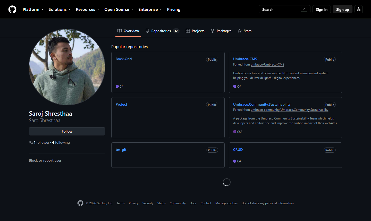This screenshot has width=371, height=221.
Task: Click the Repositories count badge 12
Action: coord(176,31)
